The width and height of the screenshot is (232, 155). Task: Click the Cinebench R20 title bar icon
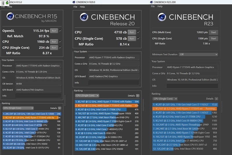[x=74, y=2]
